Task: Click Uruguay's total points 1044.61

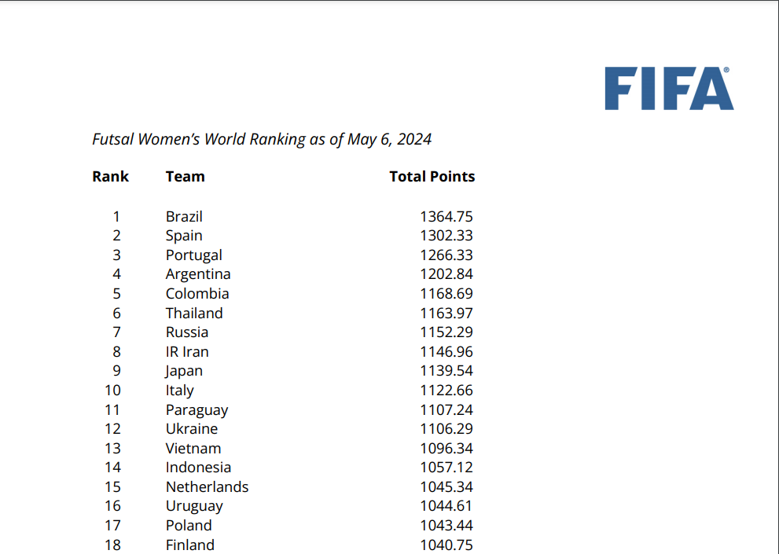Action: [446, 506]
